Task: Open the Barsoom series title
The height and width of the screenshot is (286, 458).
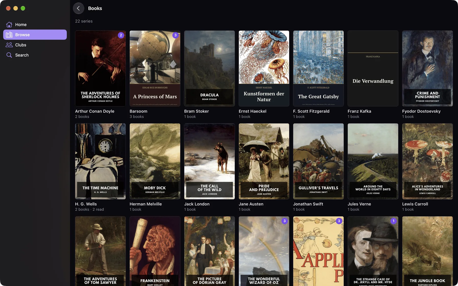Action: (x=138, y=111)
